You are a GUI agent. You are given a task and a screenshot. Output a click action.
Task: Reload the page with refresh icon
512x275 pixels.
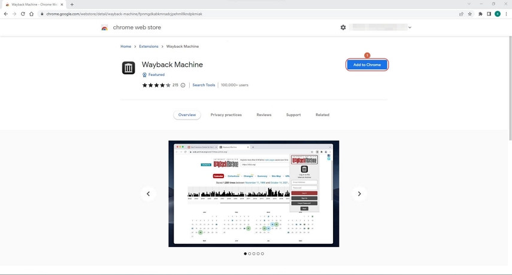23,14
